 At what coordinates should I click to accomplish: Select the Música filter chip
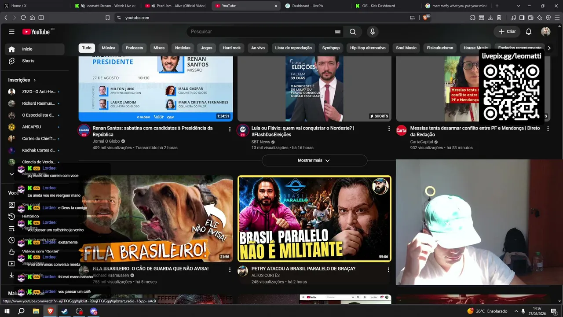tap(109, 48)
